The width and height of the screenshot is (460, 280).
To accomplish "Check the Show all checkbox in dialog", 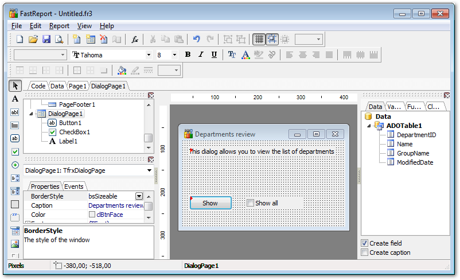I will [250, 203].
